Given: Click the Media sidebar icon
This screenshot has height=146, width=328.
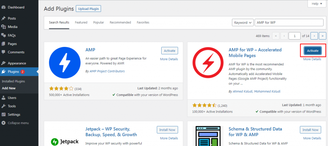Looking at the screenshot, I should tap(3, 27).
